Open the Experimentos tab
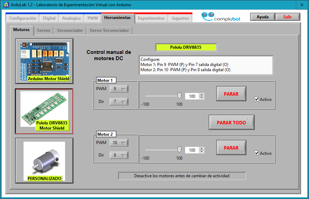This screenshot has width=309, height=199. point(151,18)
